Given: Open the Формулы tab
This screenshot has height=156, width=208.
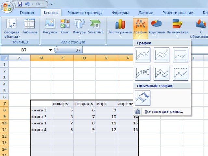Looking at the screenshot, I should [120, 13].
